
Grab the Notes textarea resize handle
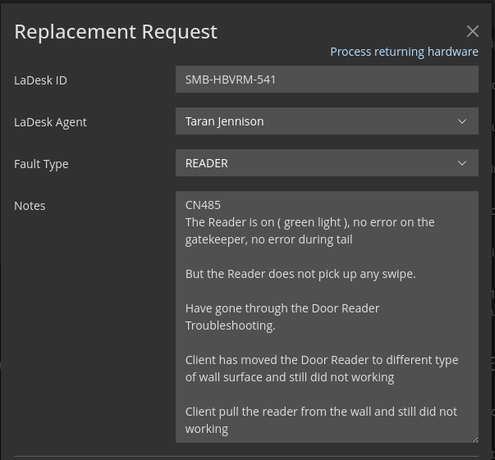pos(474,439)
